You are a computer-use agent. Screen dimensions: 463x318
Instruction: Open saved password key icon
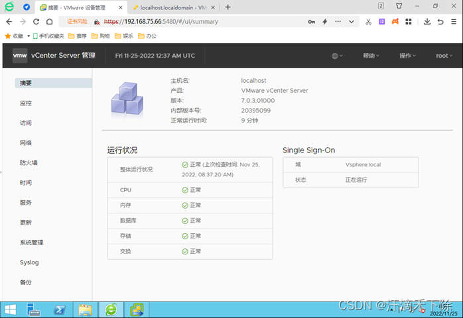pyautogui.click(x=311, y=22)
